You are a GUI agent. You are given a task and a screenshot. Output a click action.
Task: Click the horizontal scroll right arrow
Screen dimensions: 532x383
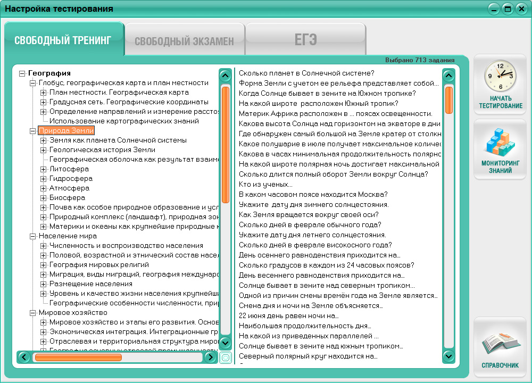(x=210, y=357)
